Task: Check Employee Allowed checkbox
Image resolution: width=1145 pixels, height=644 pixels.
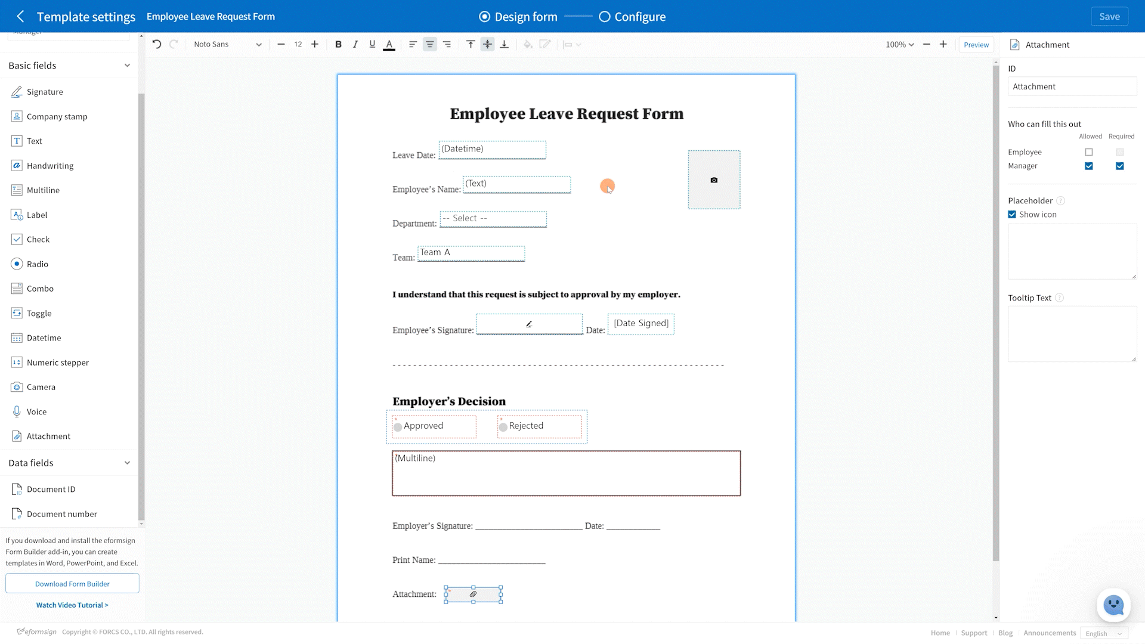Action: 1089,152
